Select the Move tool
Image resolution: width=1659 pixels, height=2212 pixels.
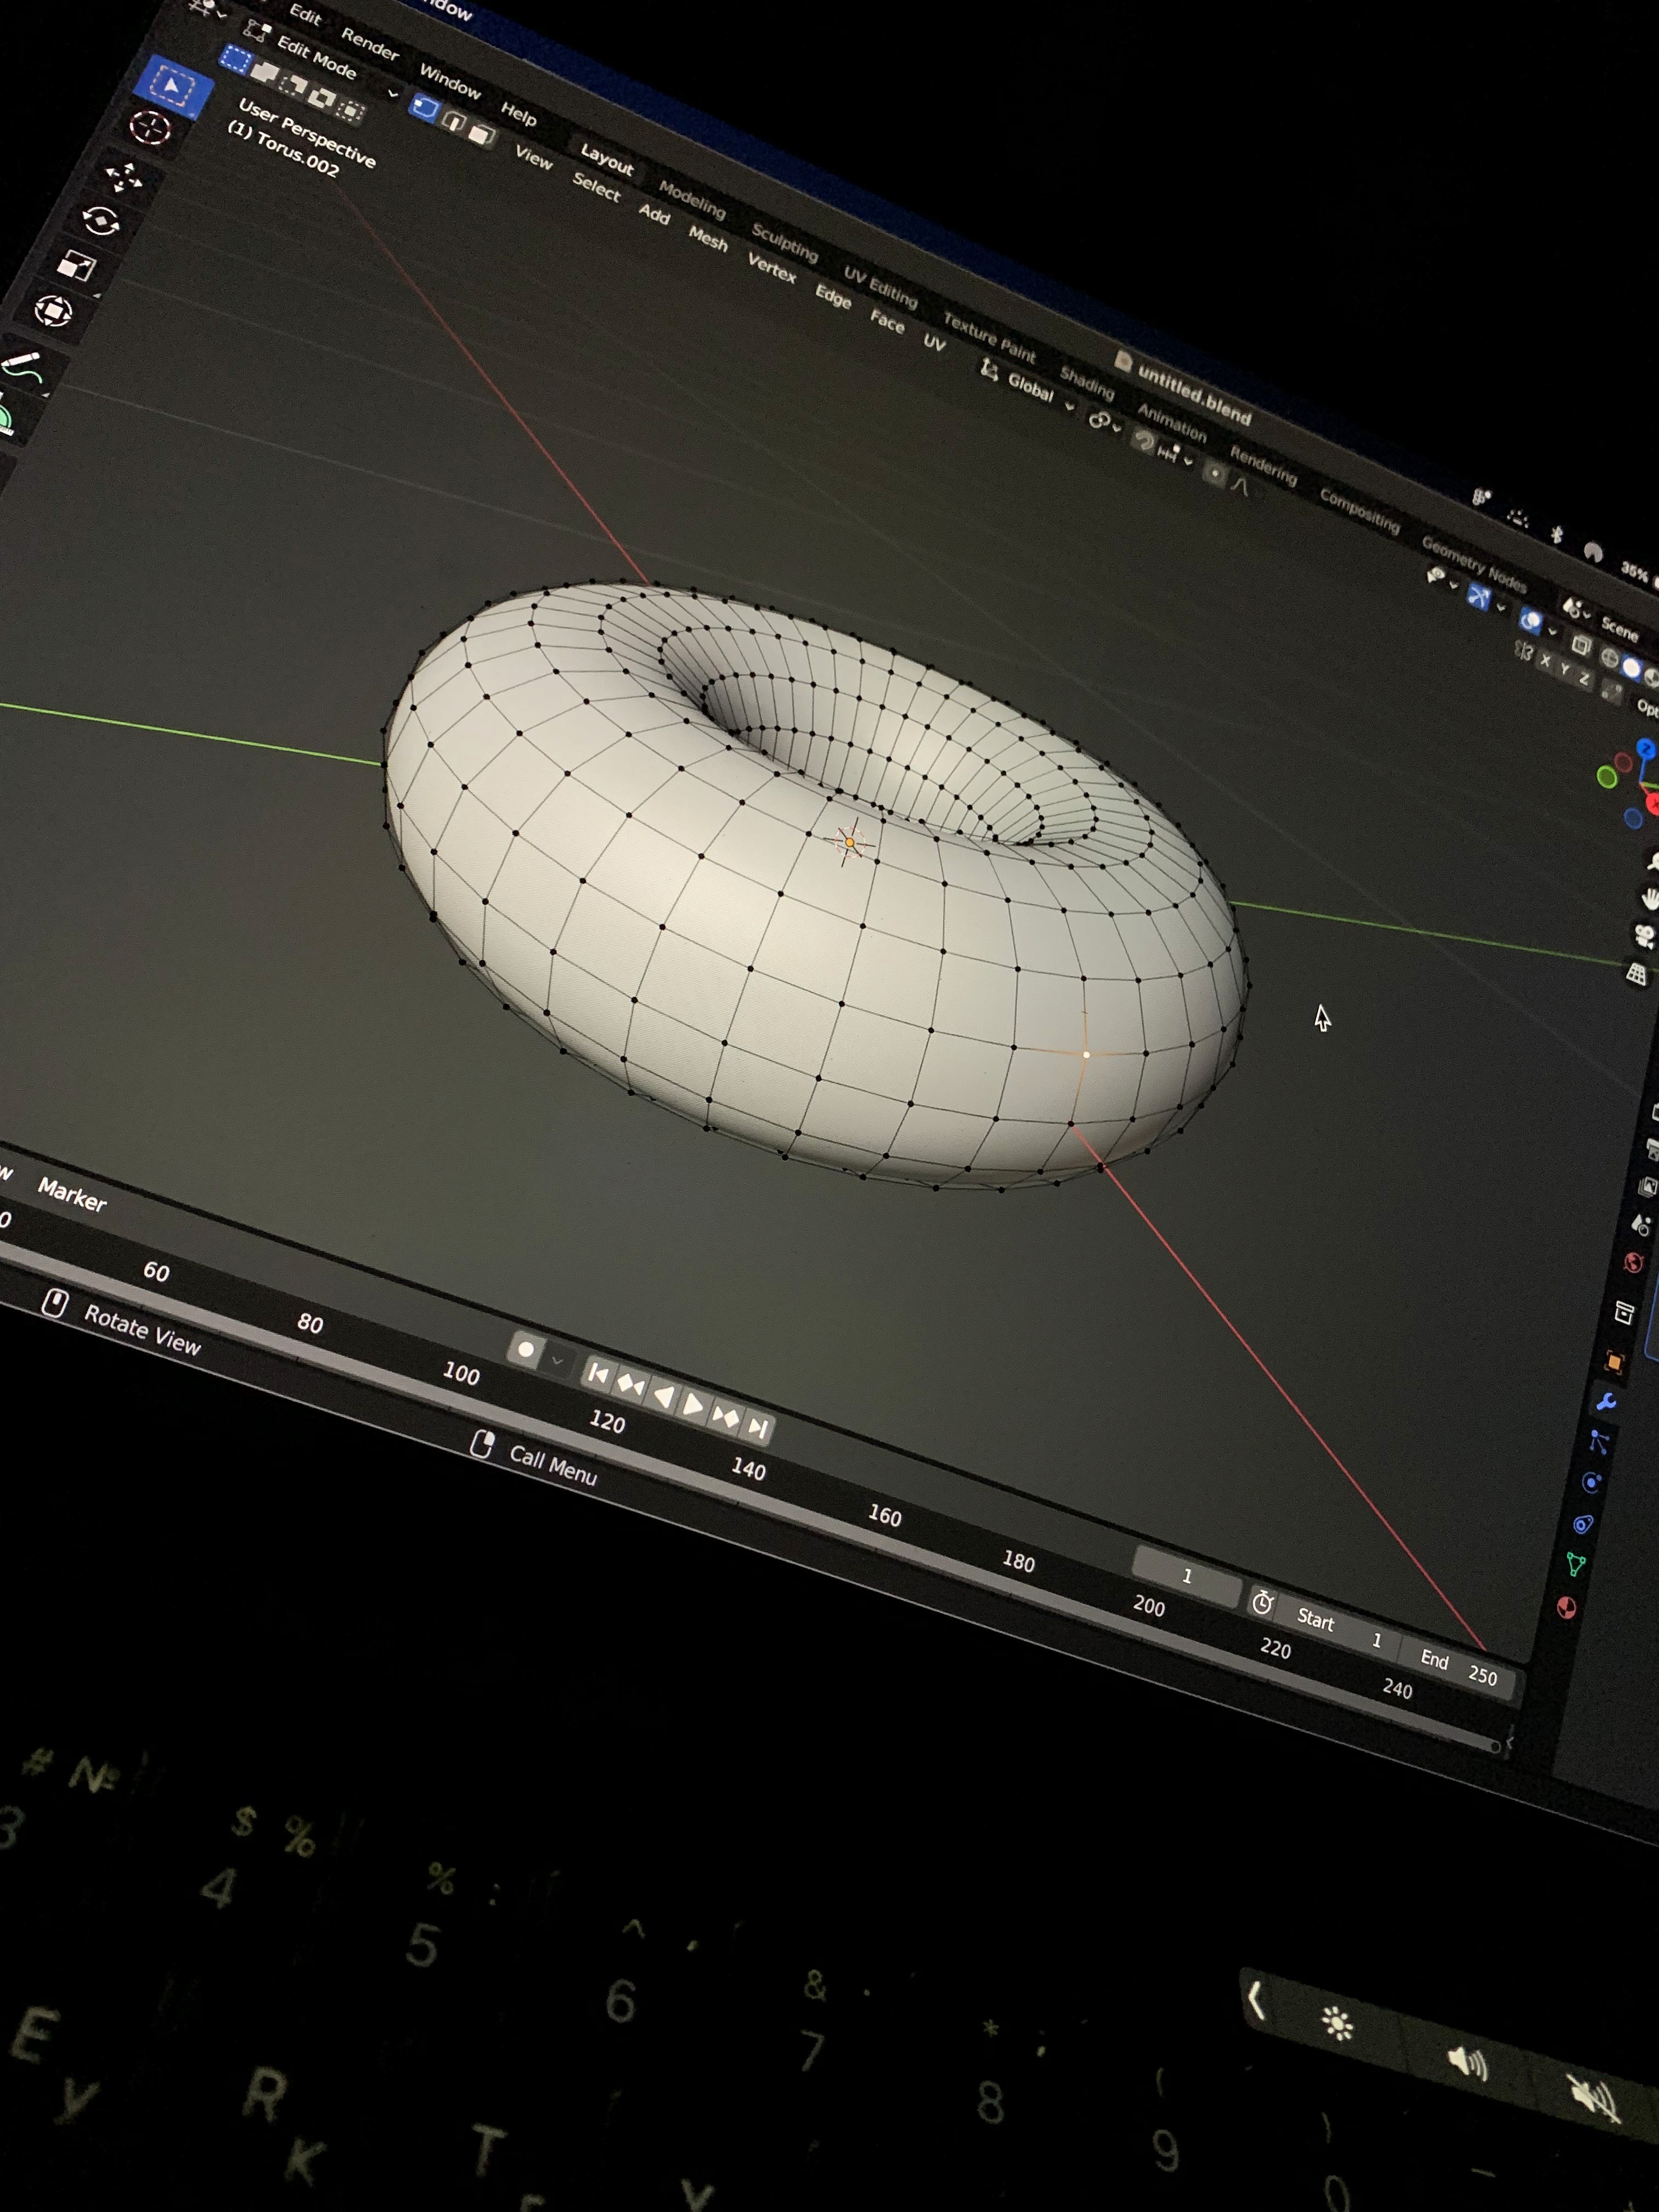pos(124,178)
